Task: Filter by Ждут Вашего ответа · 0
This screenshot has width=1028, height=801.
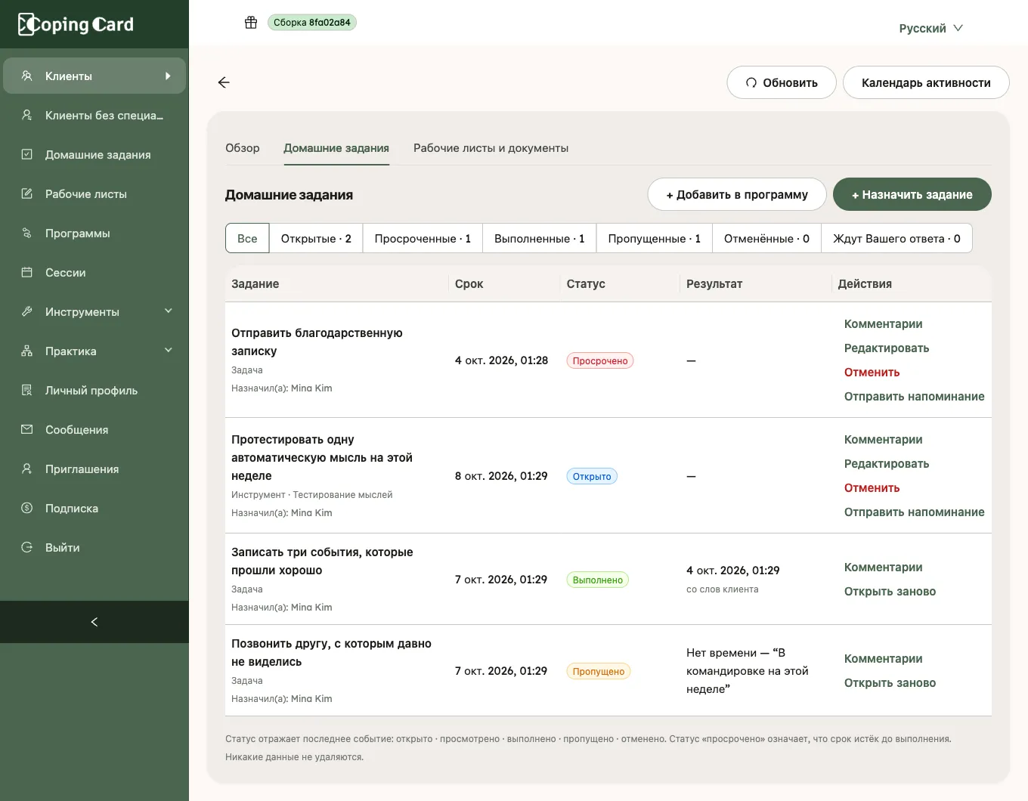Action: (x=896, y=238)
